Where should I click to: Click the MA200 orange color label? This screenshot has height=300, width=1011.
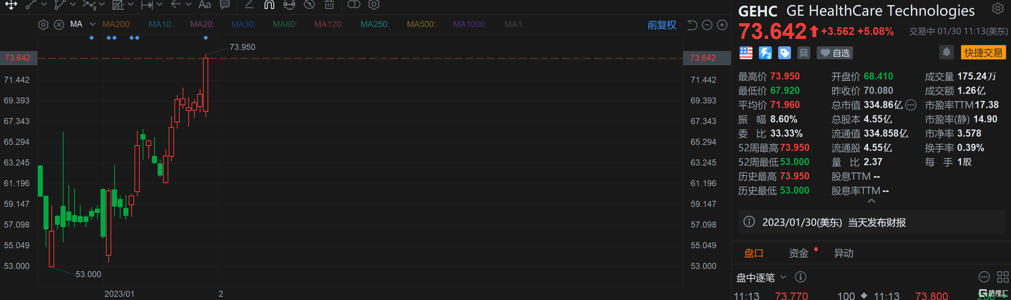pos(117,24)
